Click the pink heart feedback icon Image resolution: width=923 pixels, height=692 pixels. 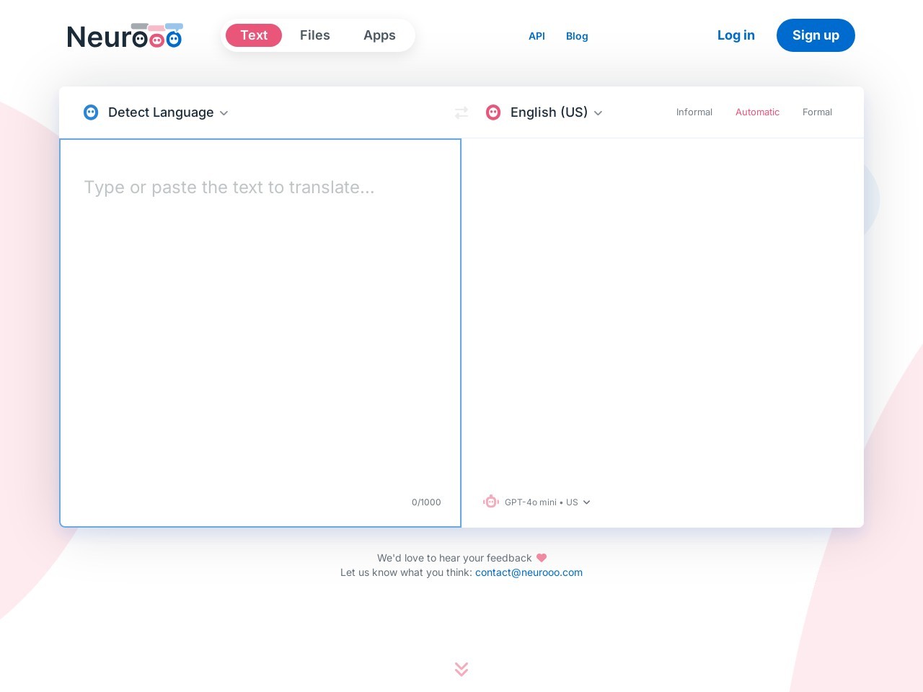[x=542, y=558]
